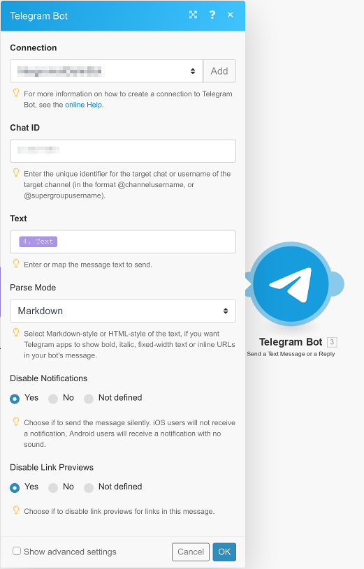The height and width of the screenshot is (569, 364).
Task: Click the Text message input field
Action: [123, 242]
